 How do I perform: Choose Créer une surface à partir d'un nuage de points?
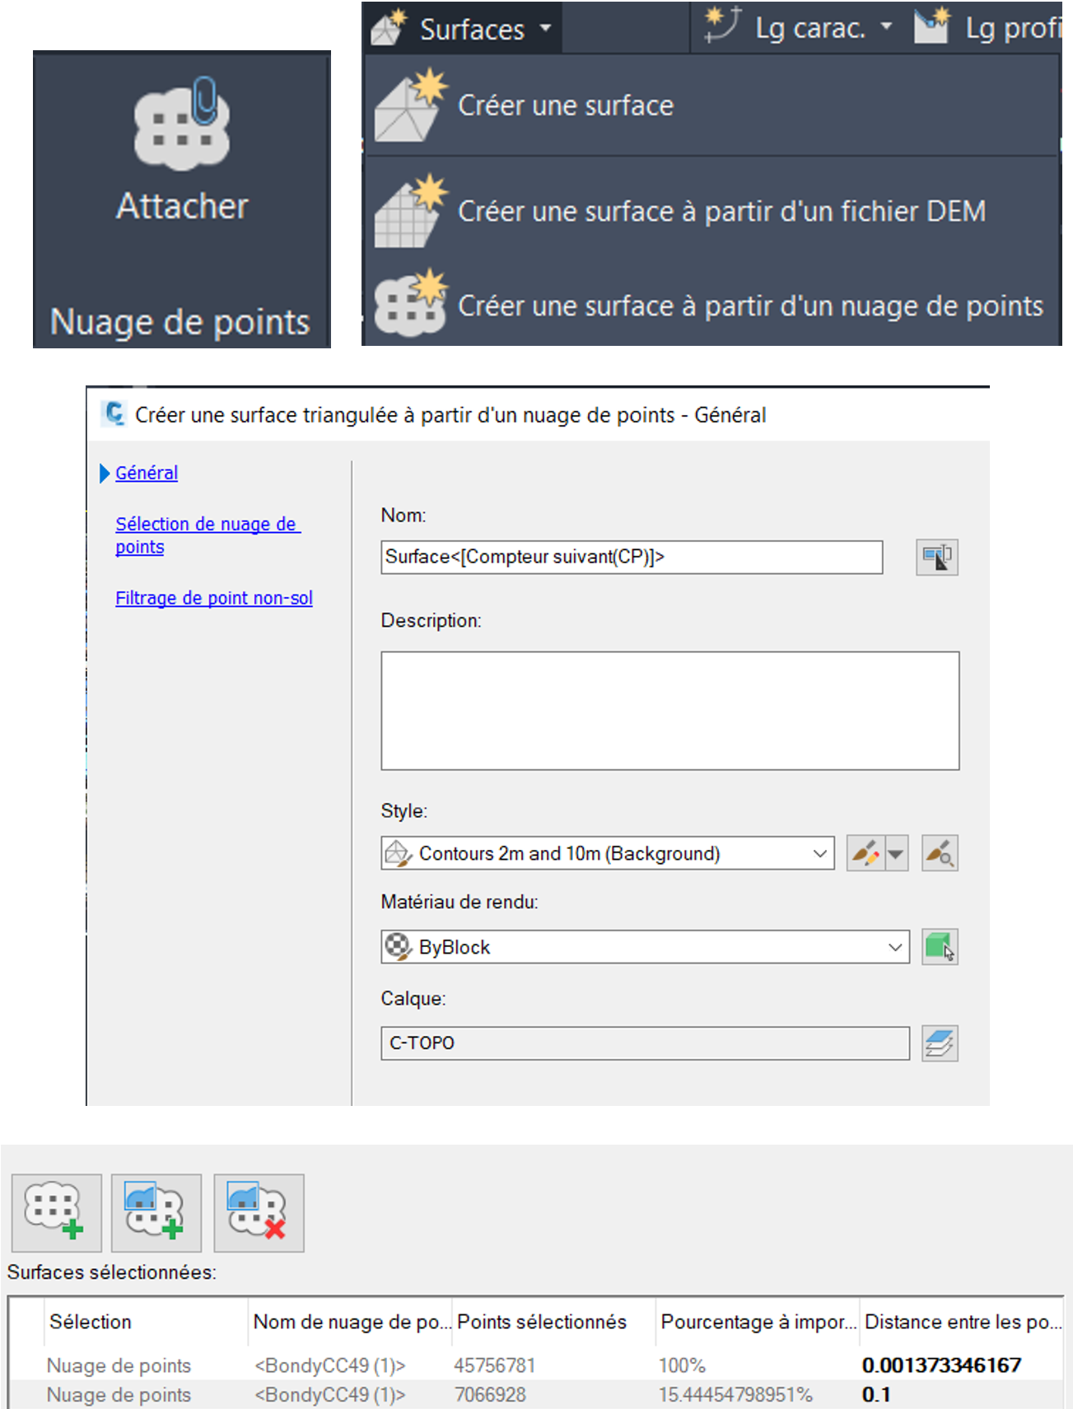pos(750,306)
